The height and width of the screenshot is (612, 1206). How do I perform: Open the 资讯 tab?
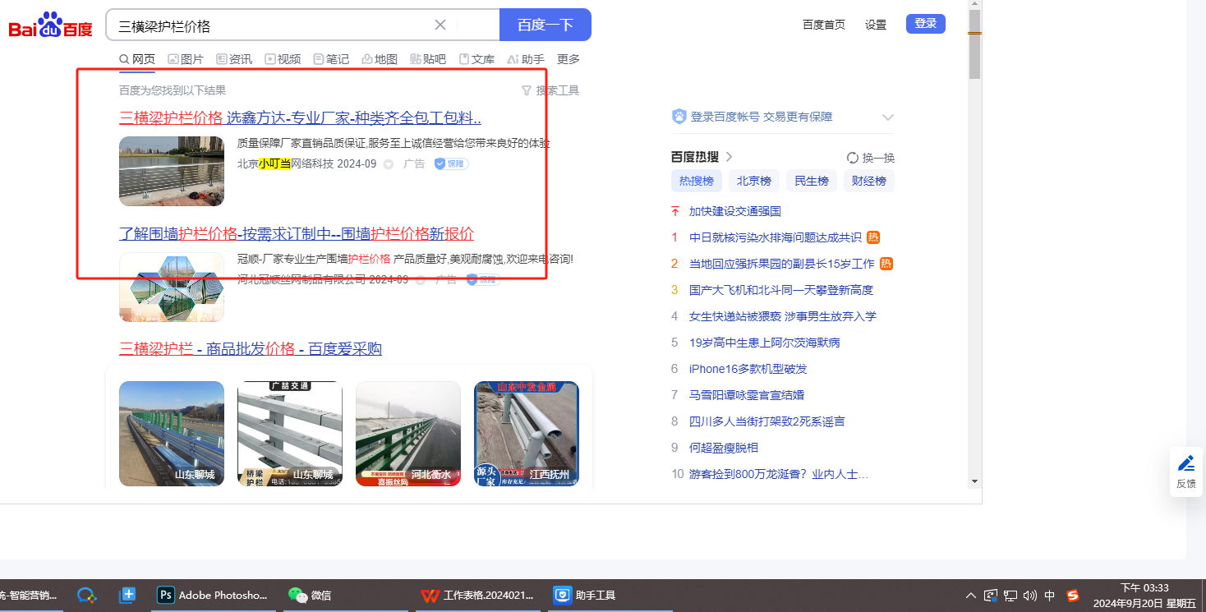pos(234,59)
